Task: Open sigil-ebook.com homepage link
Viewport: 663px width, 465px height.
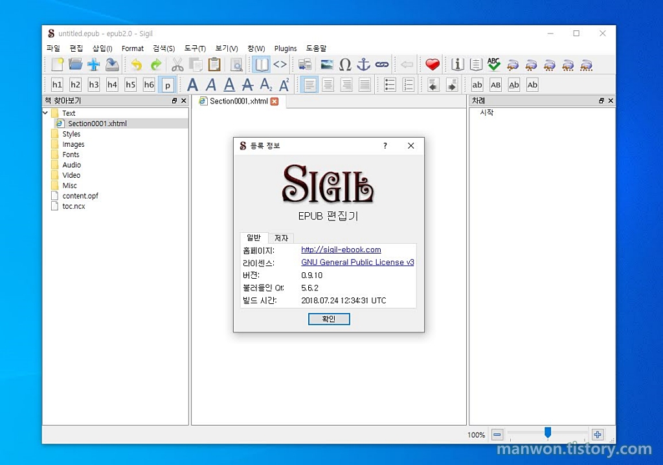Action: (x=341, y=250)
